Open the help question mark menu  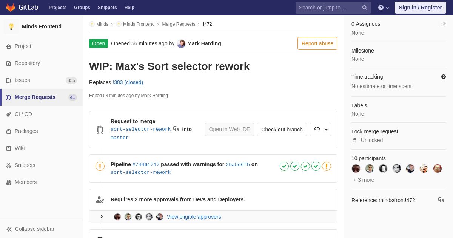(384, 8)
